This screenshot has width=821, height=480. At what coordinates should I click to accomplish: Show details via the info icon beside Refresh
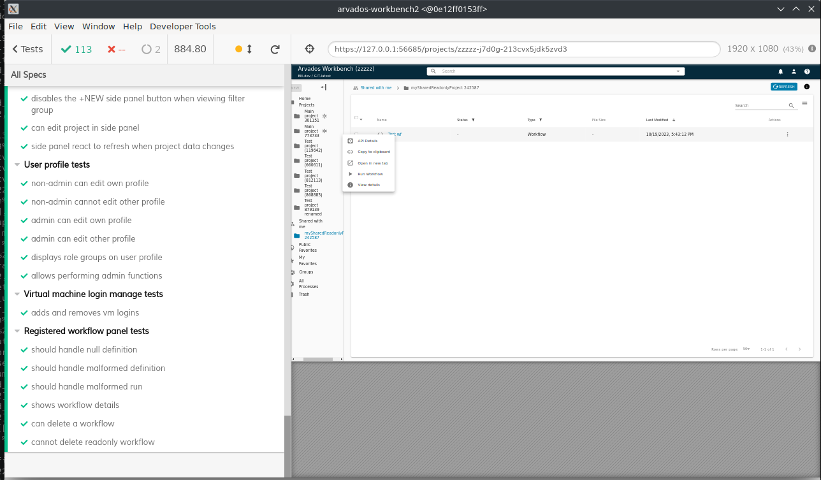coord(807,87)
